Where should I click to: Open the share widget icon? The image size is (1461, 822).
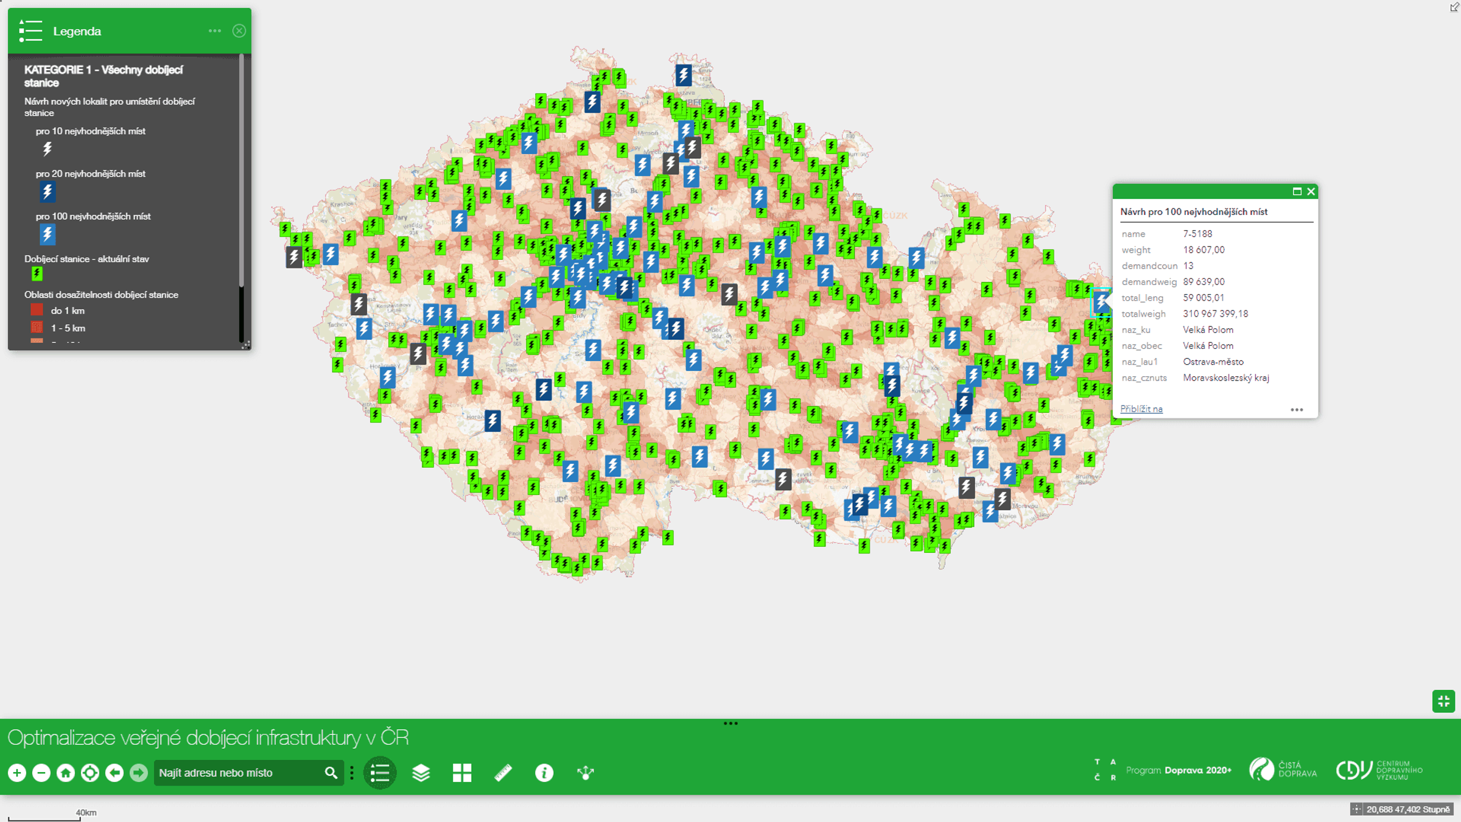tap(585, 773)
